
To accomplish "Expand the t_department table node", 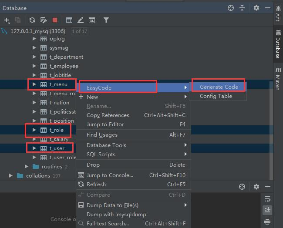I will tap(34, 57).
